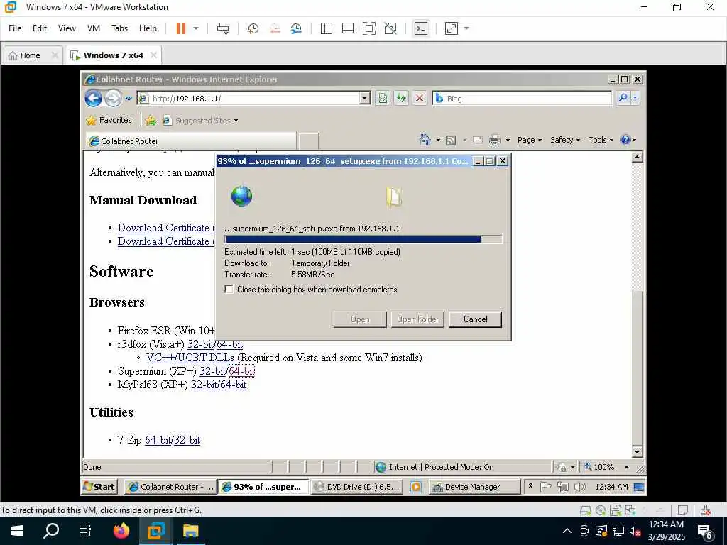Open zoom level 100% dropdown
The width and height of the screenshot is (727, 545).
click(x=626, y=467)
